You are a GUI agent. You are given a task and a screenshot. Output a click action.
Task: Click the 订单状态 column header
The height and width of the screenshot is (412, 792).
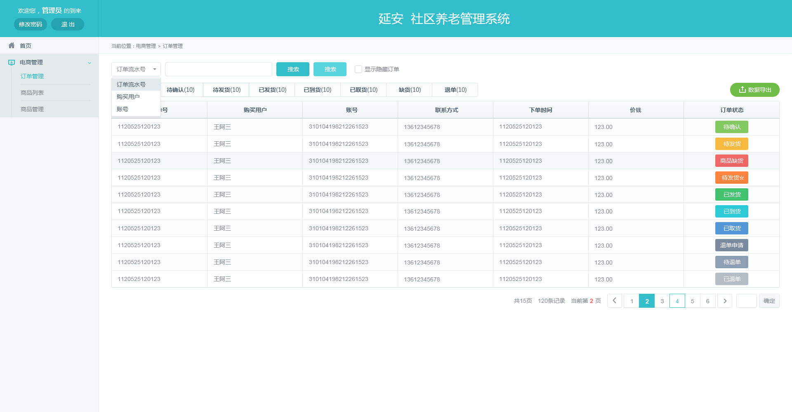[x=732, y=110]
